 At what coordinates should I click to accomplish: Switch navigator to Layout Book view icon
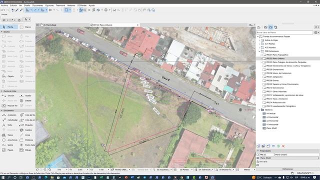pyautogui.click(x=270, y=27)
